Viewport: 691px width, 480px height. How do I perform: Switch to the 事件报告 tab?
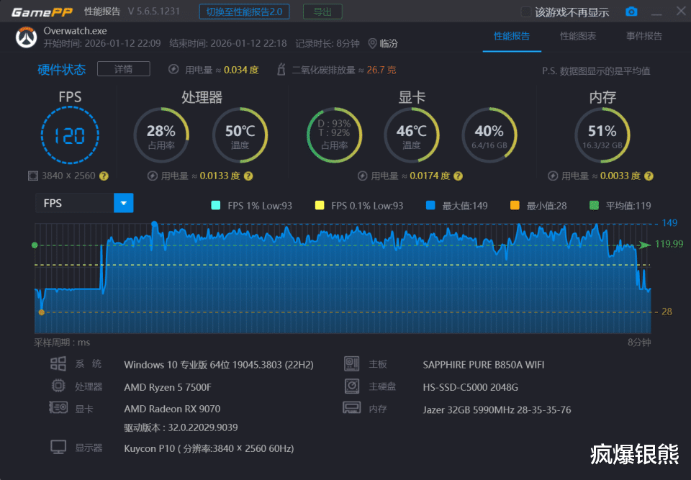[643, 36]
